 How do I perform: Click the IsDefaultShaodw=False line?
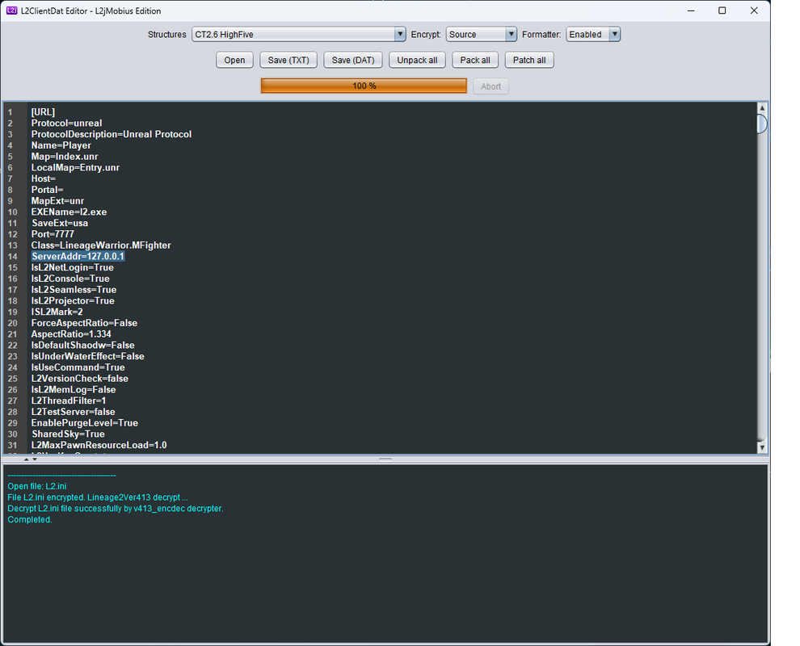point(82,345)
